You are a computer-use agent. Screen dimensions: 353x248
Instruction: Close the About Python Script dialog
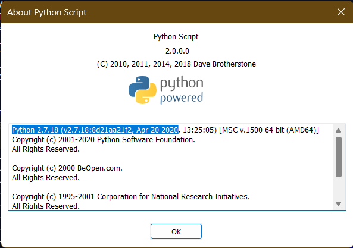coord(341,12)
